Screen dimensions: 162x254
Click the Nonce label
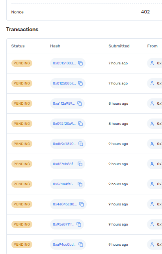point(17,12)
